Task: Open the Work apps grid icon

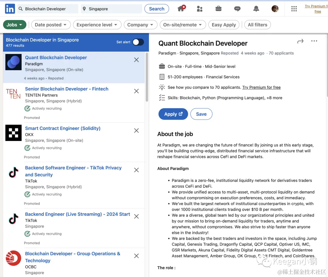Action: tap(294, 9)
